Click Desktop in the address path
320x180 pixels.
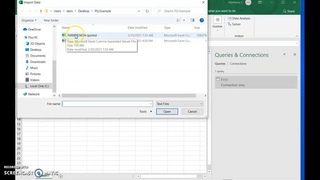83,11
